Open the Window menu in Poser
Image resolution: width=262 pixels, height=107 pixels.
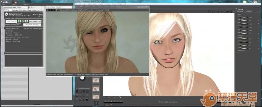(114, 4)
